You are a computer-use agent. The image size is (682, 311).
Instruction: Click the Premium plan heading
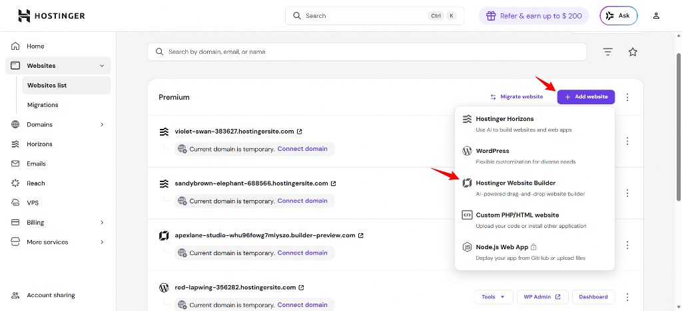click(x=174, y=98)
